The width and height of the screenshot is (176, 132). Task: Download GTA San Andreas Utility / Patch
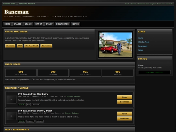[x=125, y=118]
